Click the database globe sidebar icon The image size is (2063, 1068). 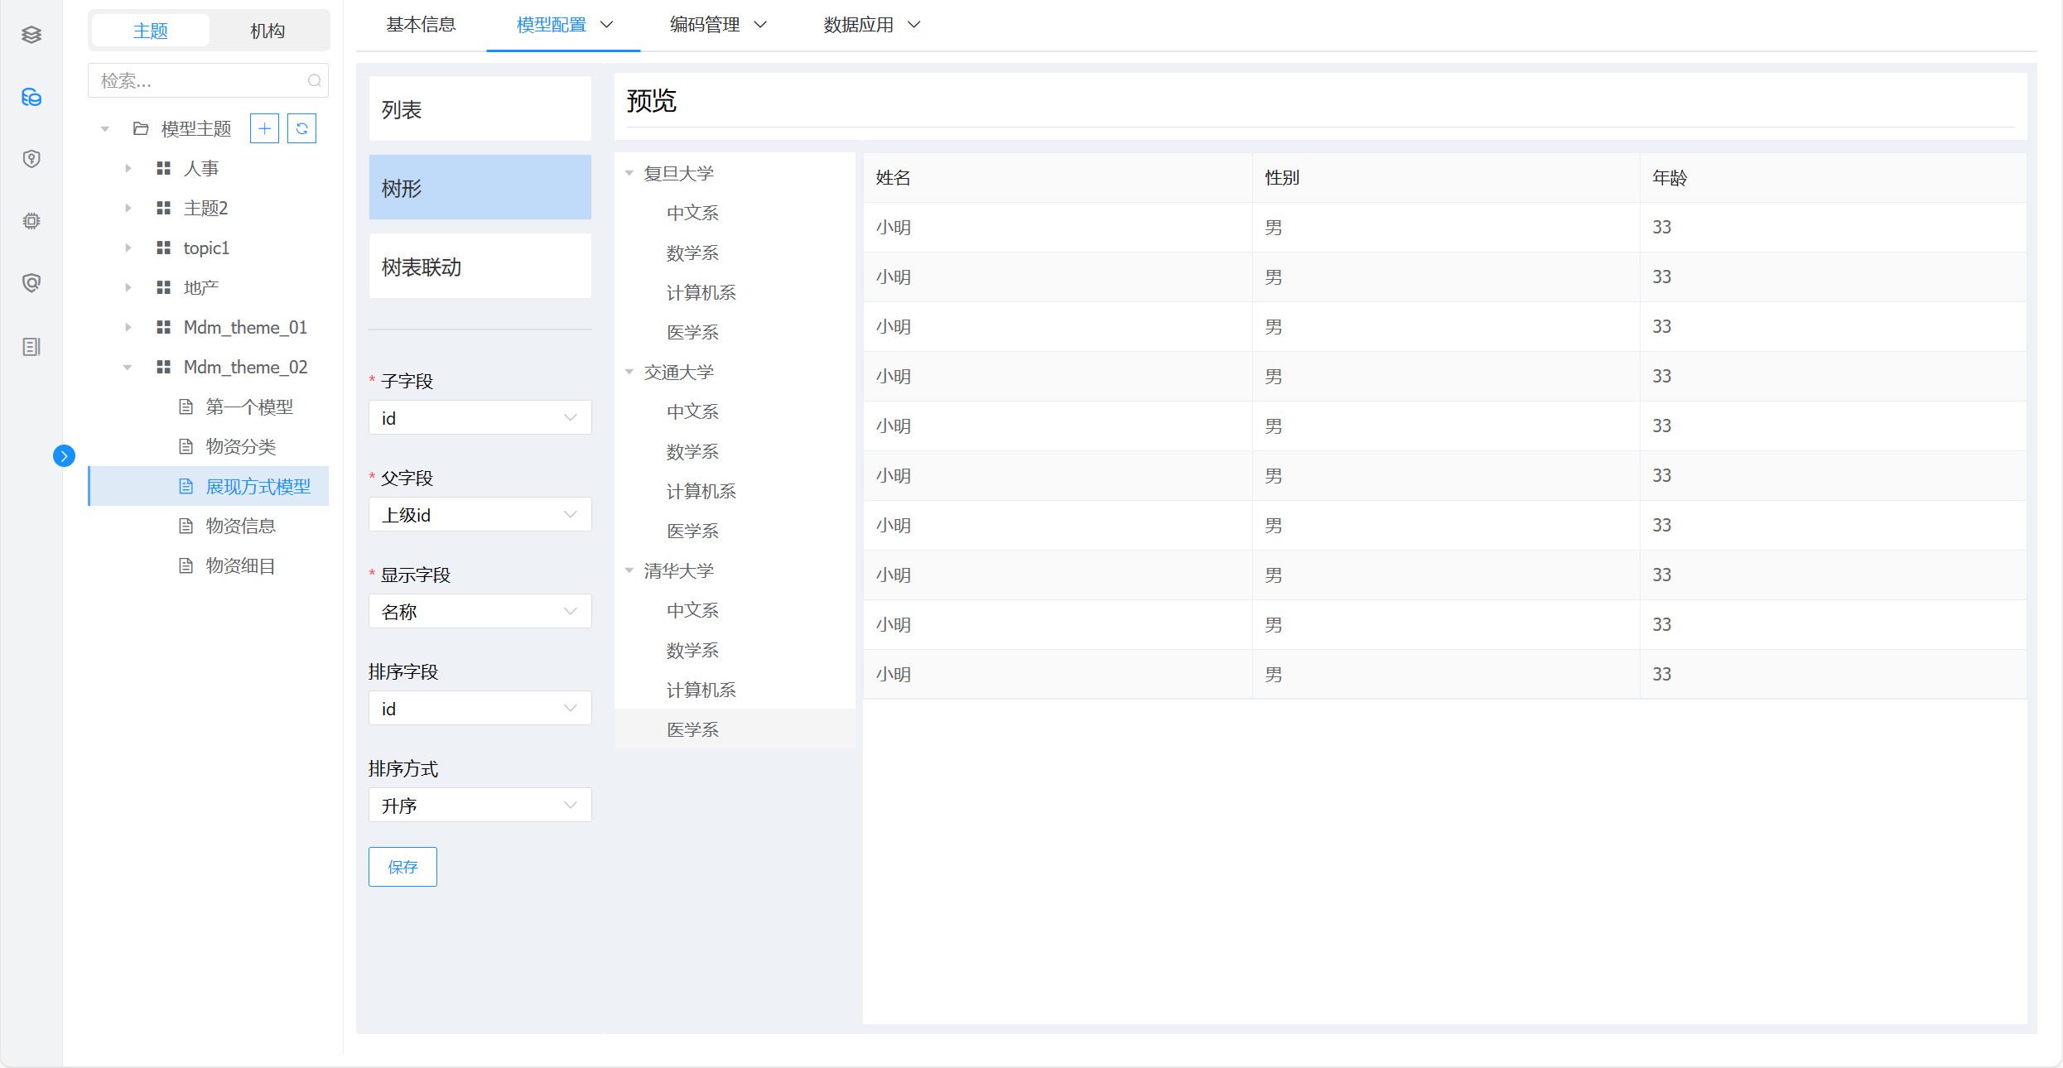pyautogui.click(x=31, y=98)
